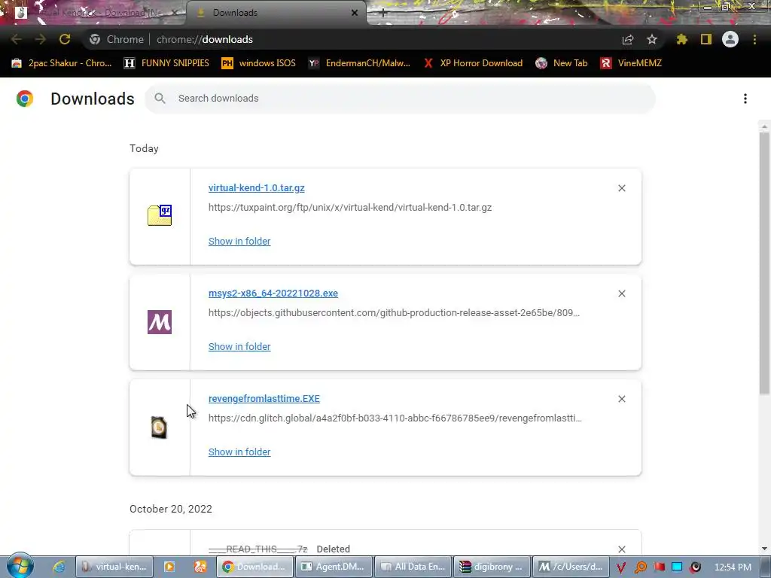
Task: Show revengefromlasttime.EXE in folder
Action: point(239,452)
